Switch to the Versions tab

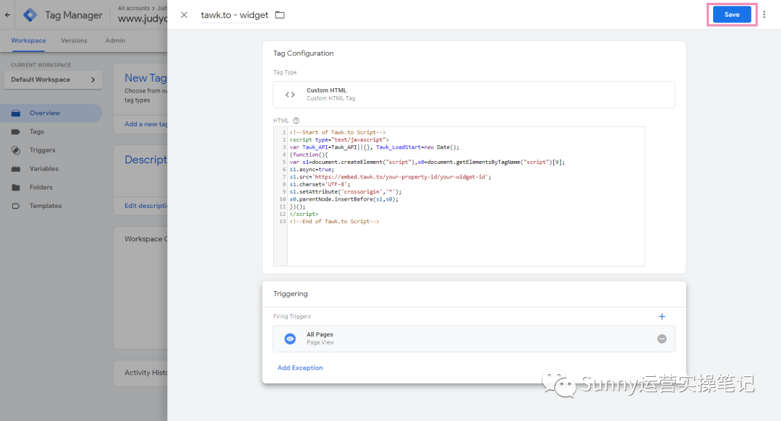[74, 40]
